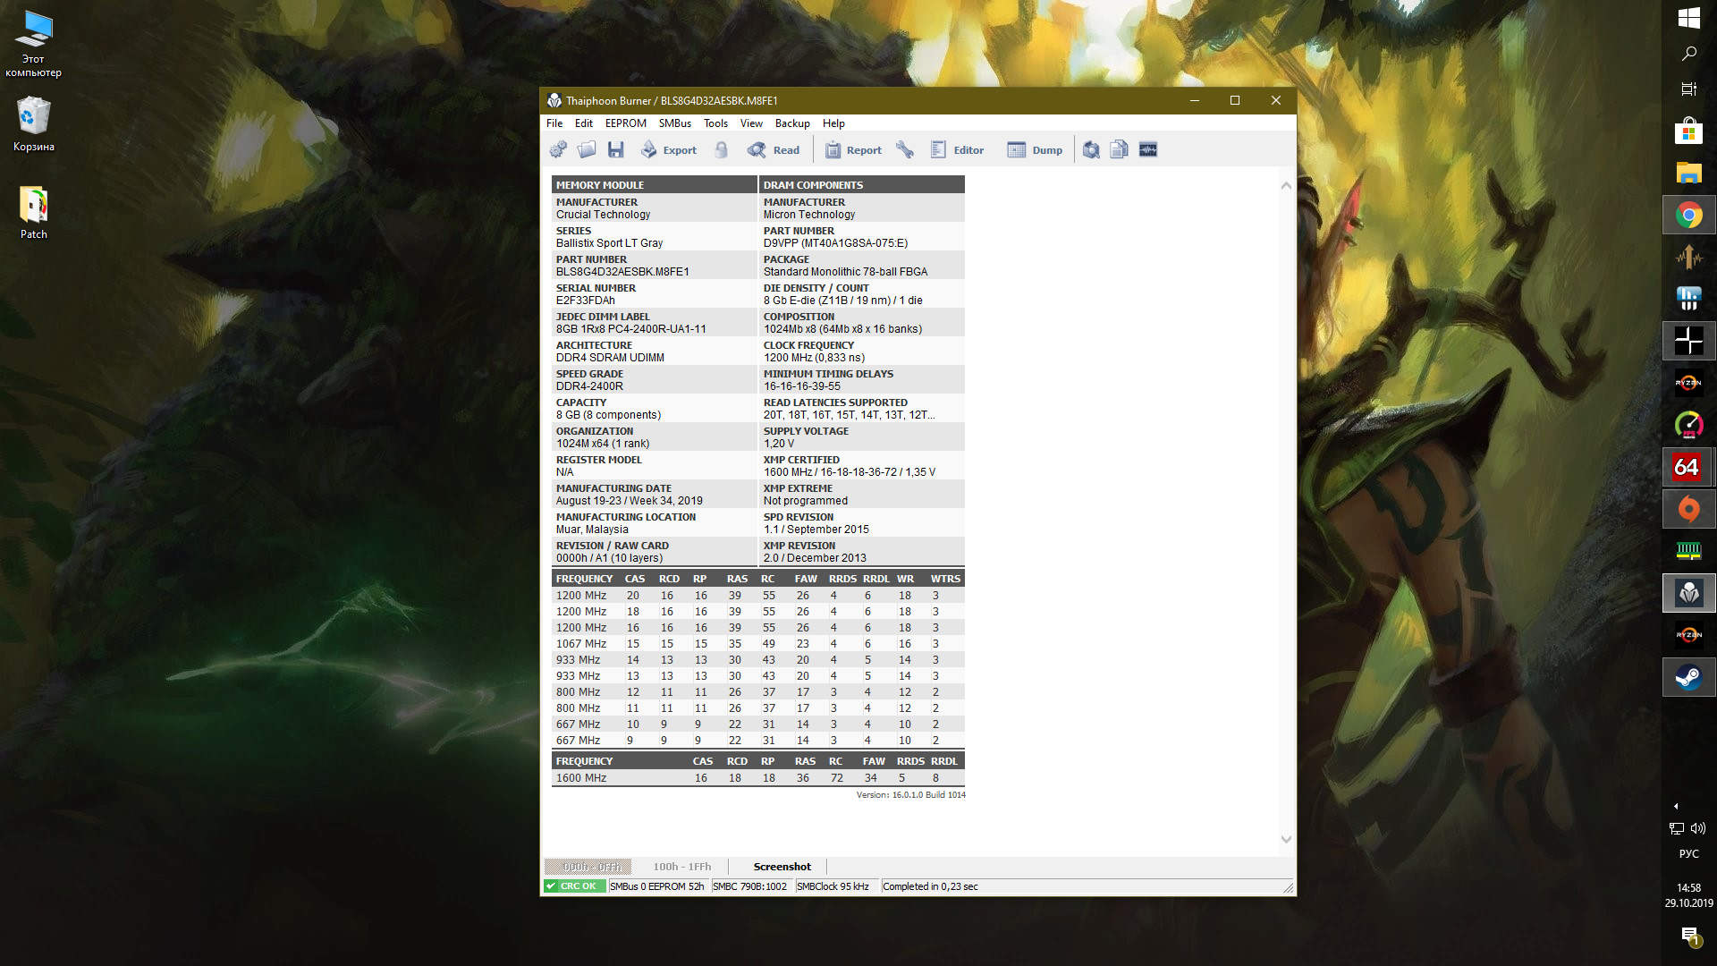The width and height of the screenshot is (1717, 966).
Task: Click the scroll up arrow of report pane
Action: click(1286, 185)
